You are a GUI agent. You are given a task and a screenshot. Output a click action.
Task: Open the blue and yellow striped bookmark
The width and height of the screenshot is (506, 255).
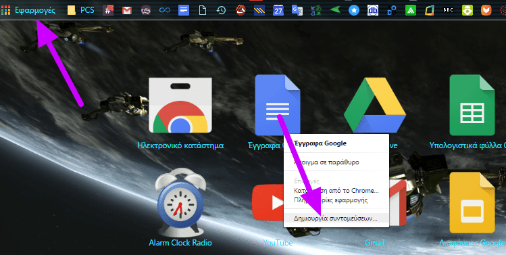[259, 10]
